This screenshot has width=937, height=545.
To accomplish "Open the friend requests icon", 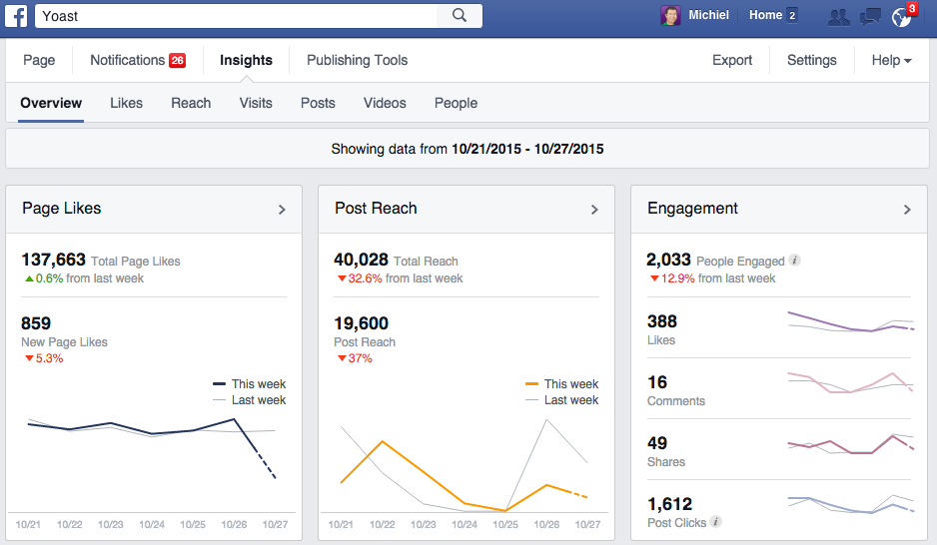I will tap(839, 16).
